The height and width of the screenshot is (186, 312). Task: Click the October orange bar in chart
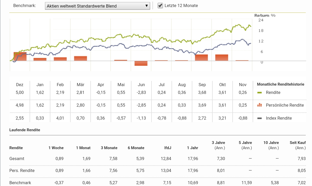coord(222,58)
